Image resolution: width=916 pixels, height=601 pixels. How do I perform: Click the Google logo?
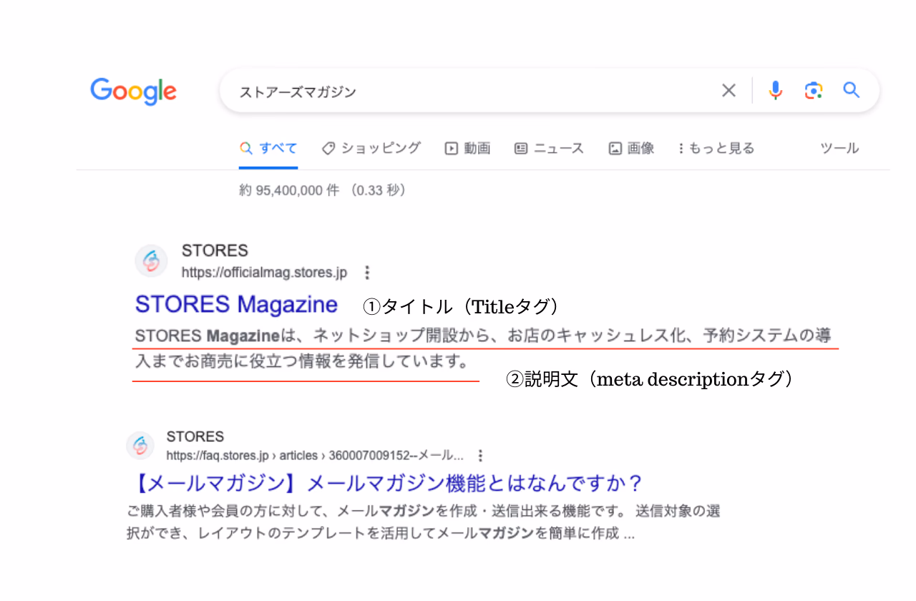point(133,92)
